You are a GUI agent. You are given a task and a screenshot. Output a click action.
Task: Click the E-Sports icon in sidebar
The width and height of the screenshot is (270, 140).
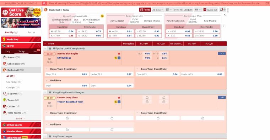(5, 94)
